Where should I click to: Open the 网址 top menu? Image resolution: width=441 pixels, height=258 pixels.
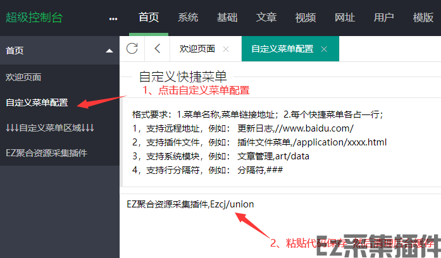345,18
